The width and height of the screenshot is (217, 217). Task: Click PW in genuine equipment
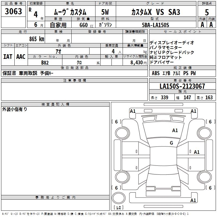click(193, 73)
